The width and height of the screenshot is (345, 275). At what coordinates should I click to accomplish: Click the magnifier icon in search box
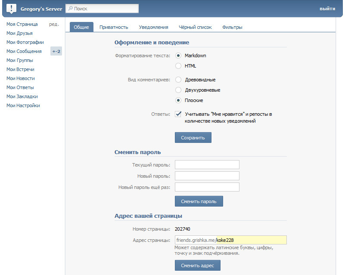click(70, 8)
